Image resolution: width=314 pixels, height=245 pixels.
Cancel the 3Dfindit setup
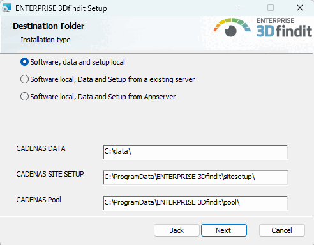(282, 230)
